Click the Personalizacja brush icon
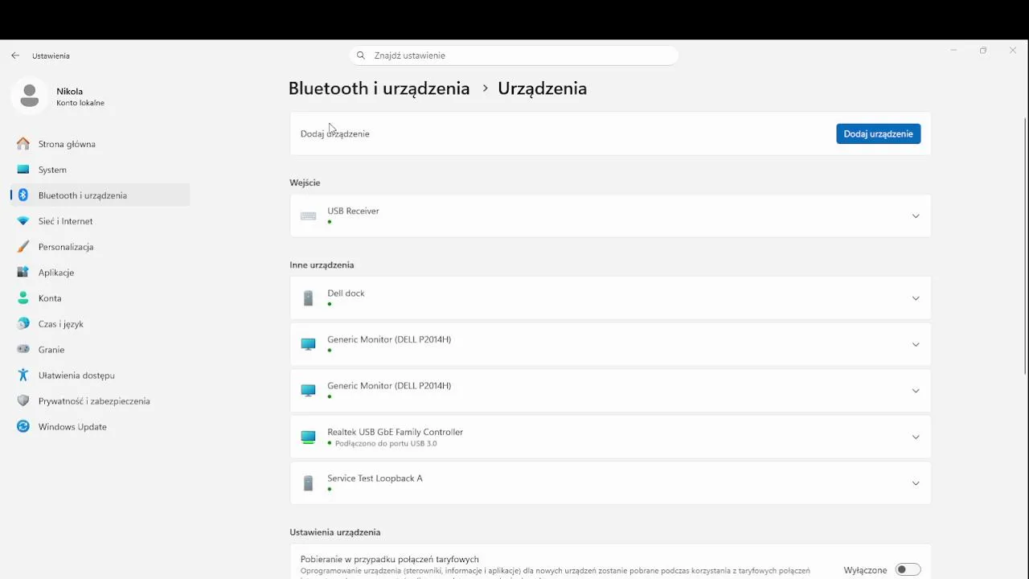 (23, 247)
